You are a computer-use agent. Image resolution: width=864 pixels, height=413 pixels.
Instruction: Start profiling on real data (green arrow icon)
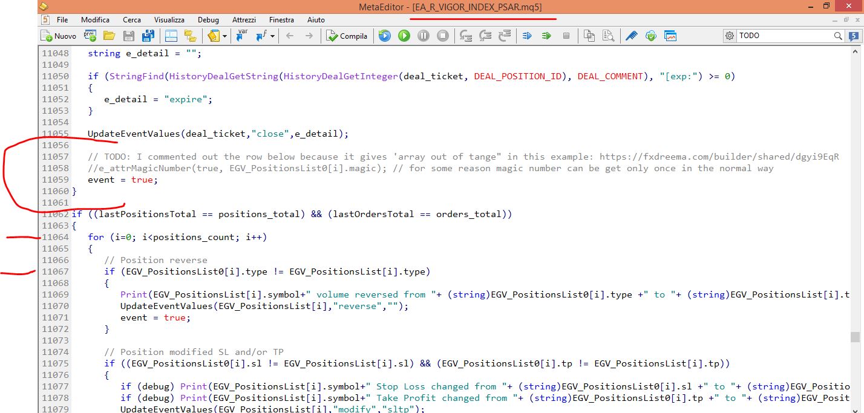(546, 36)
